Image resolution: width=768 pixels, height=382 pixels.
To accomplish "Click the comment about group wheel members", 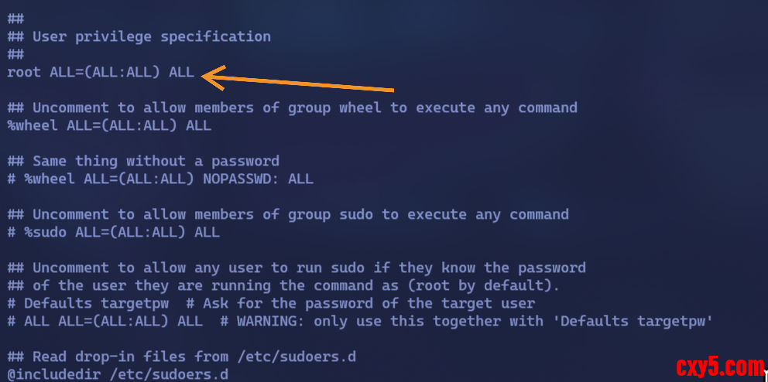I will pyautogui.click(x=292, y=107).
